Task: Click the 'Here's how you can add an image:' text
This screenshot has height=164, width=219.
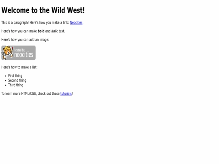Action: (25, 40)
